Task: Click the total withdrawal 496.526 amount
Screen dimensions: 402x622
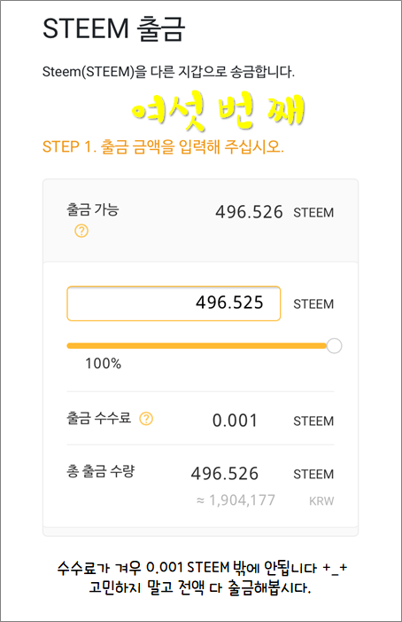Action: click(x=224, y=474)
